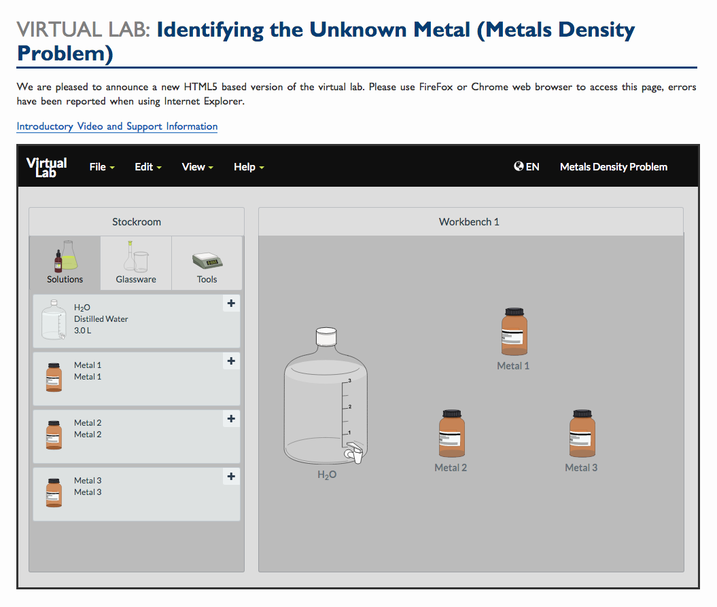Click the Virtual Lab logo

point(46,166)
